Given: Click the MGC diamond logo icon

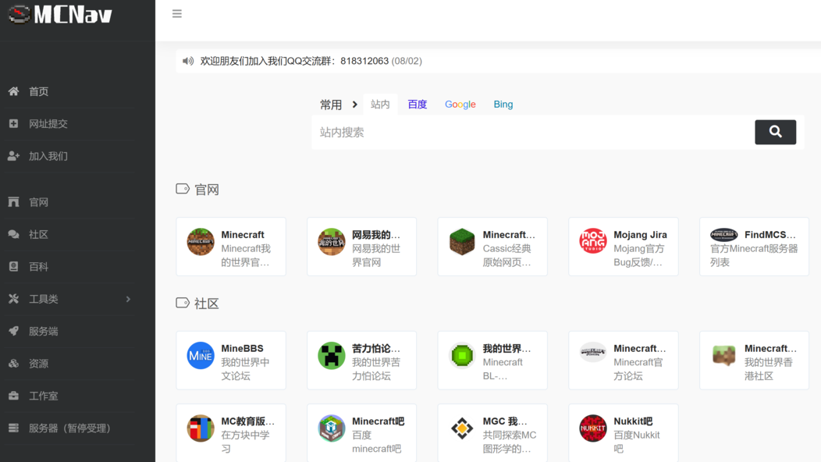Looking at the screenshot, I should [x=462, y=428].
